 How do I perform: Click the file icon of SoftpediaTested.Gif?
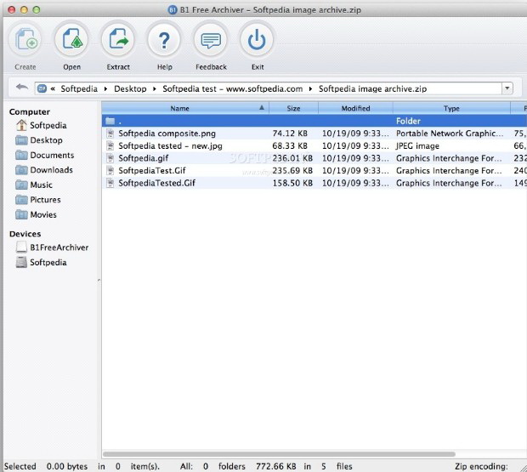point(110,183)
